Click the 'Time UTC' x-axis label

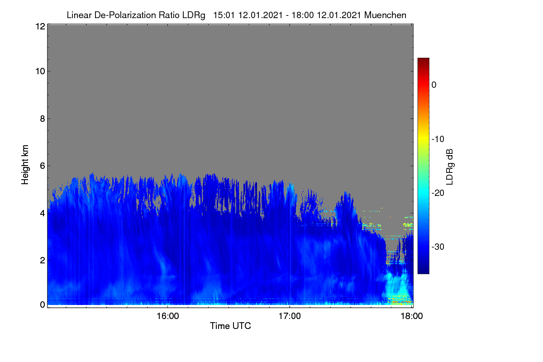230,326
